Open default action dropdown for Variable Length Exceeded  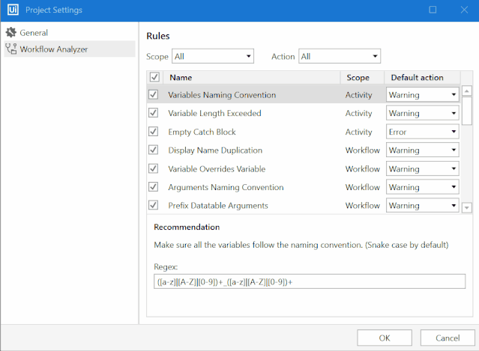[423, 113]
